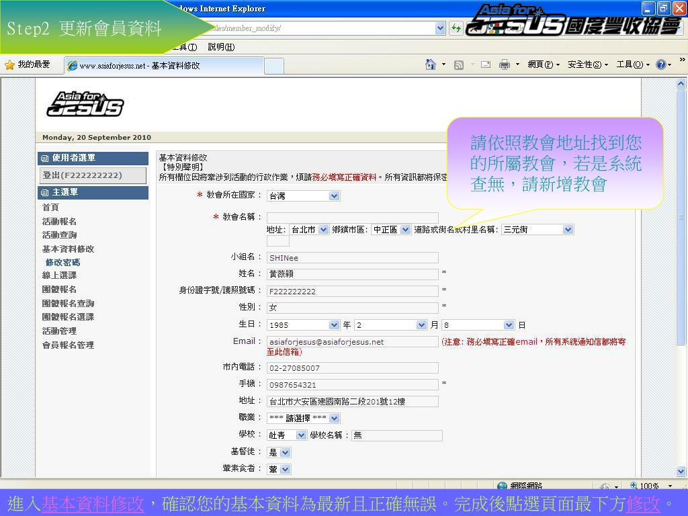688x516 pixels.
Task: Click the Asia for Jesus page logo
Action: [x=85, y=104]
